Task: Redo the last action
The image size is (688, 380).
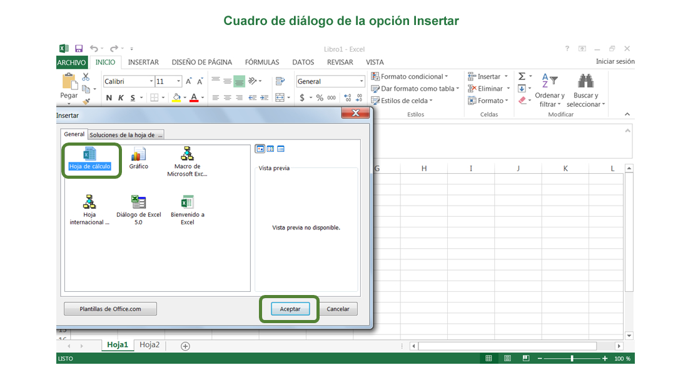Action: pyautogui.click(x=114, y=49)
